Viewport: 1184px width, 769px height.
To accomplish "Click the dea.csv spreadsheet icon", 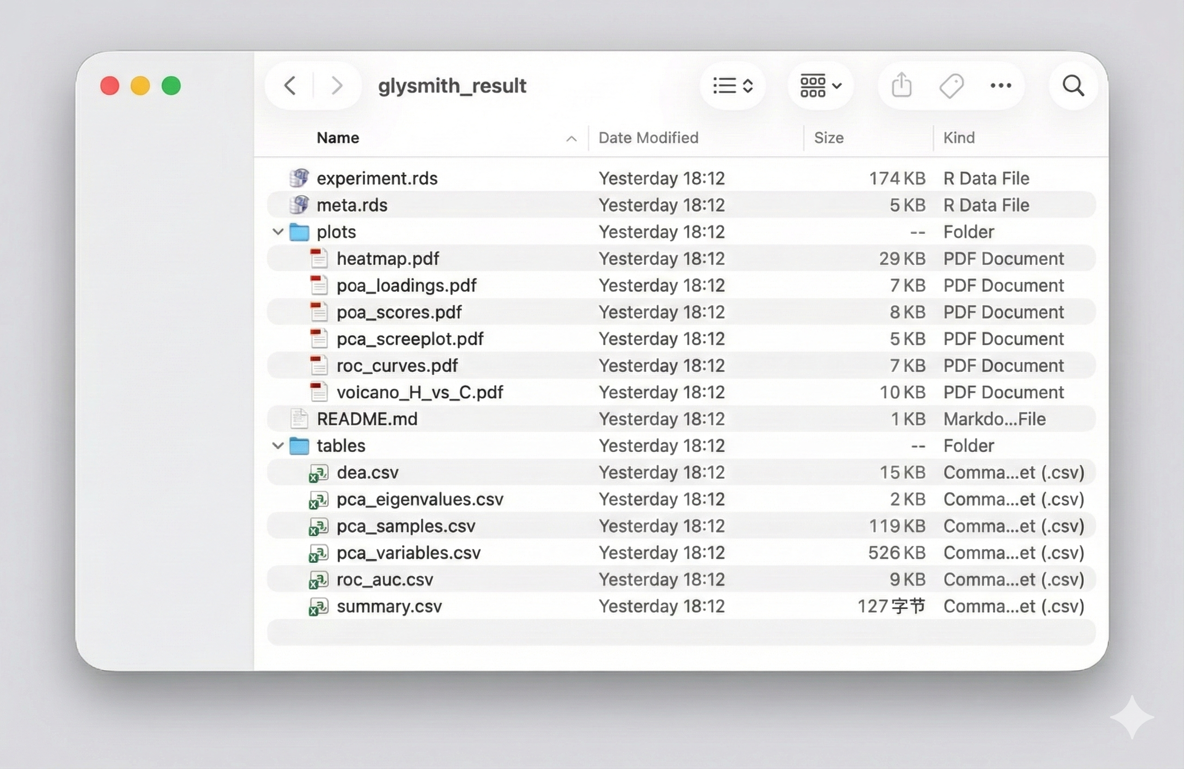I will (x=318, y=473).
